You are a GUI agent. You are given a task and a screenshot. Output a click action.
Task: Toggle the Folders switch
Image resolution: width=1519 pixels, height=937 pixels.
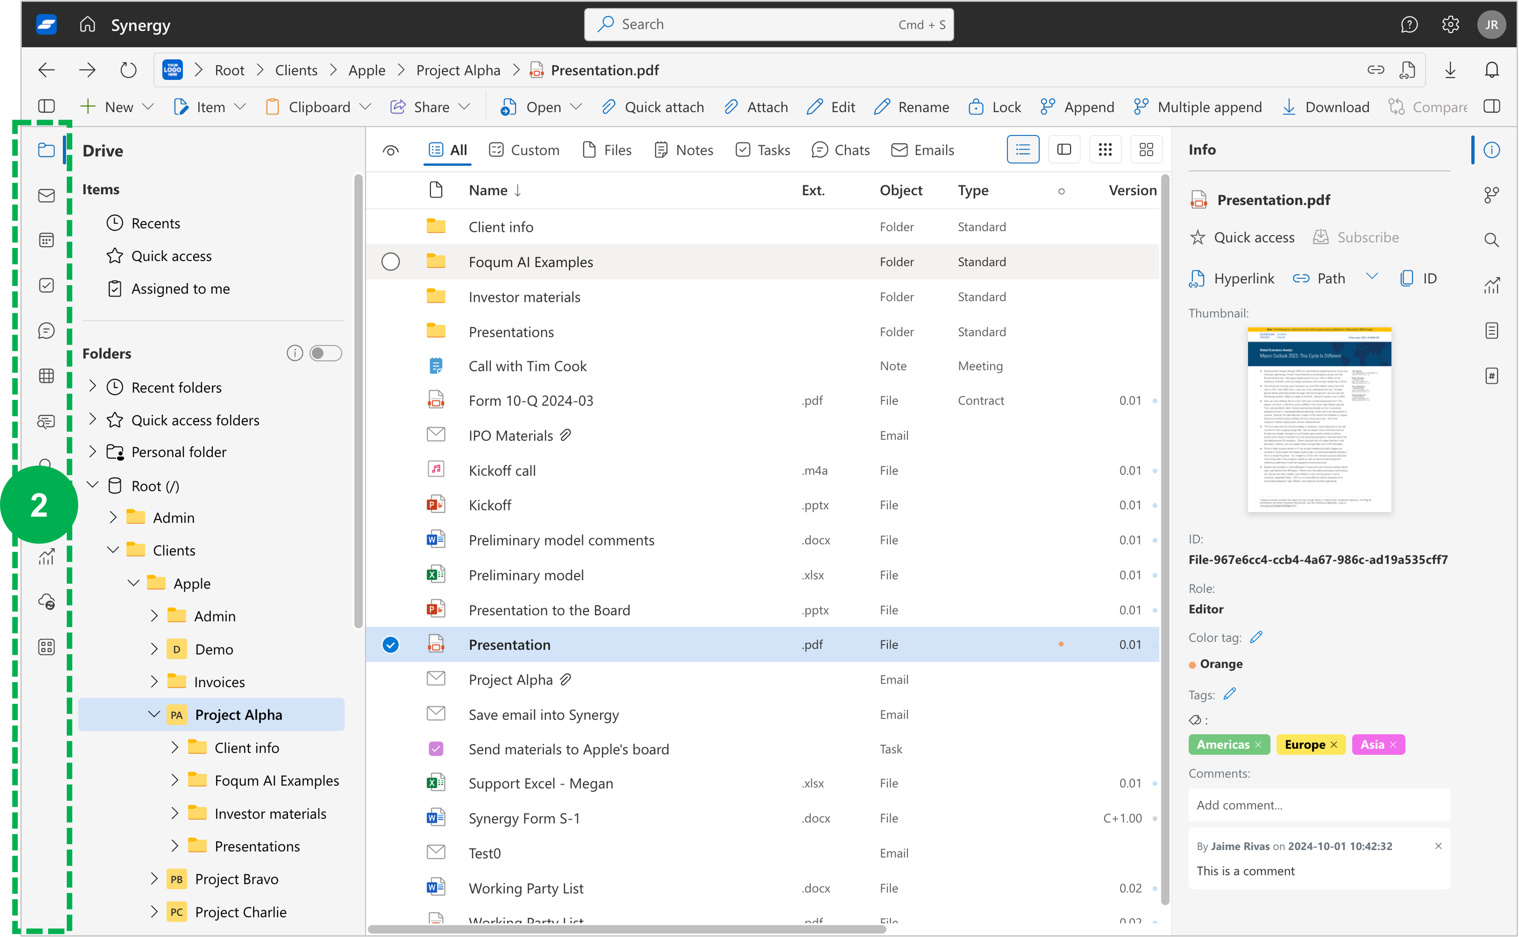point(326,353)
